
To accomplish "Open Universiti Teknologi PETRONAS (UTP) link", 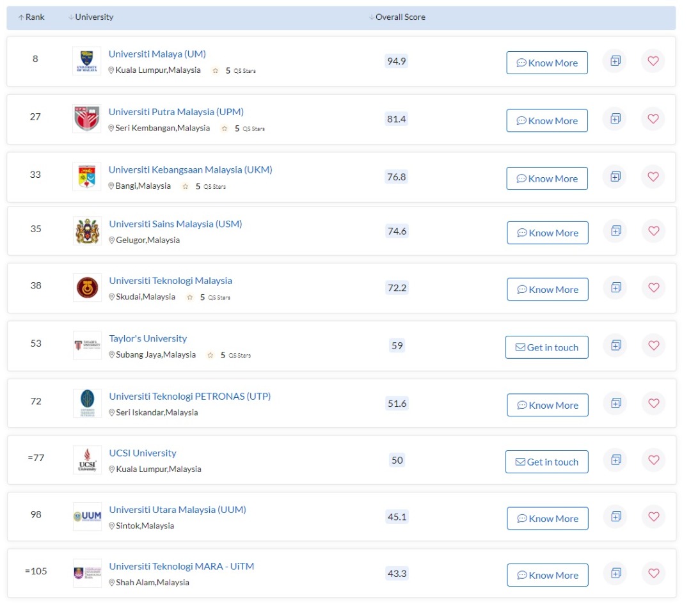I will click(x=189, y=396).
